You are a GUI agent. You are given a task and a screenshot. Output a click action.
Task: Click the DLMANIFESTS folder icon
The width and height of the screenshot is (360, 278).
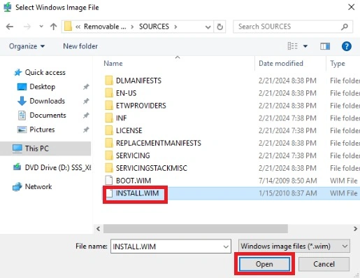pos(109,81)
